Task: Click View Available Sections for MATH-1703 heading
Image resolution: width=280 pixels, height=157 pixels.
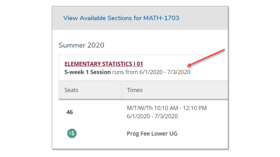Action: pos(121,18)
